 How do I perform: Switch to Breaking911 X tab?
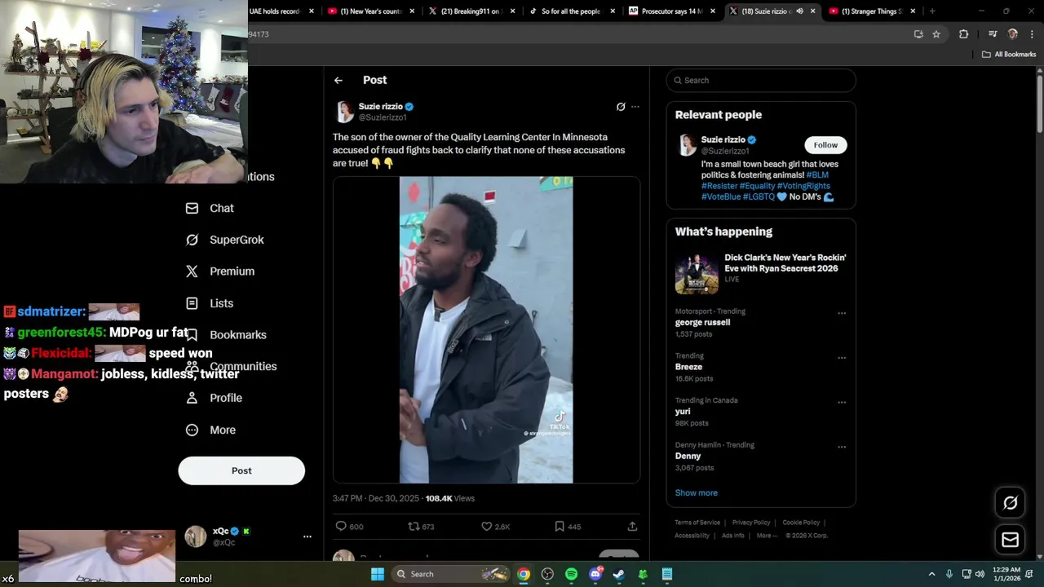[x=471, y=11]
